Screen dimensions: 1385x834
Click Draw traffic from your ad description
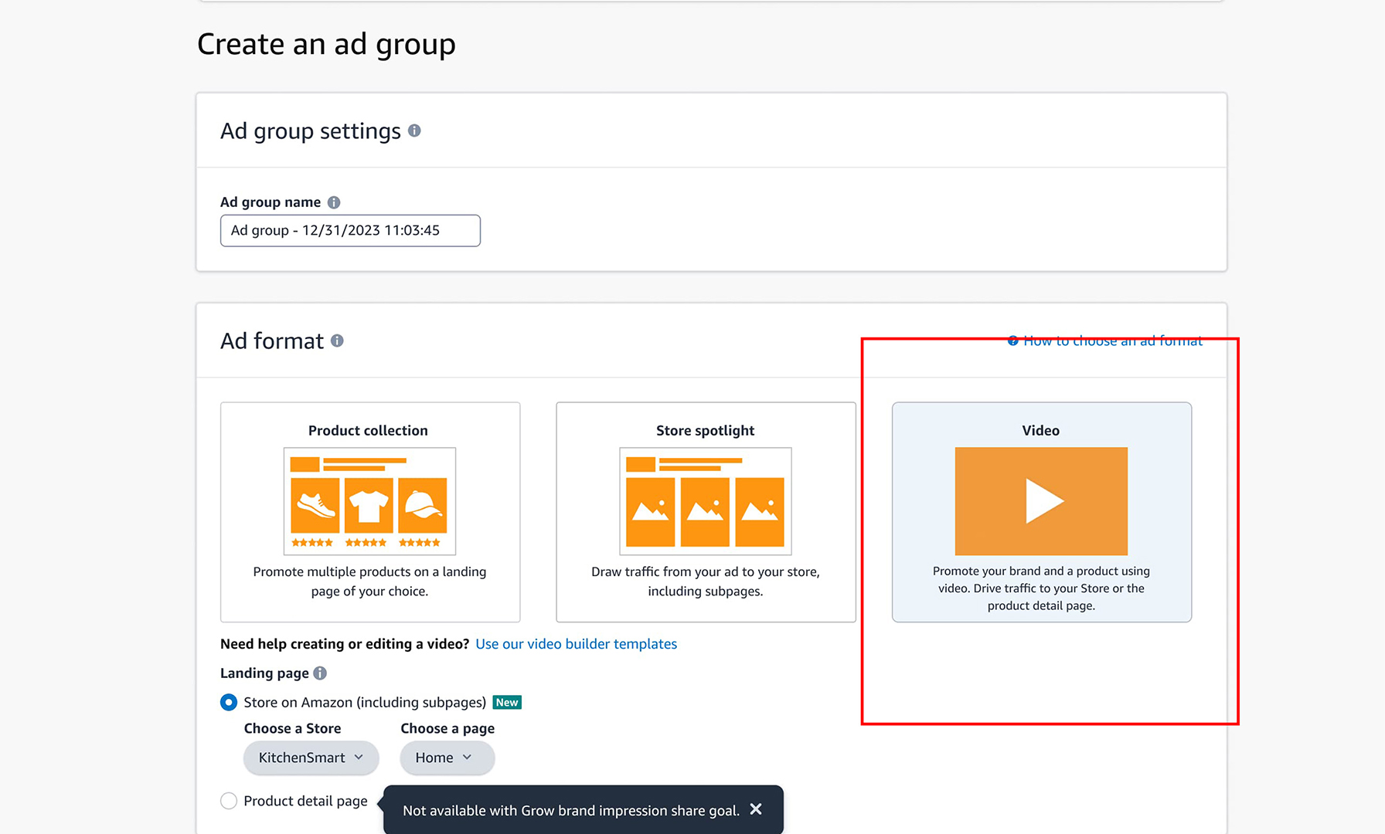(x=706, y=581)
